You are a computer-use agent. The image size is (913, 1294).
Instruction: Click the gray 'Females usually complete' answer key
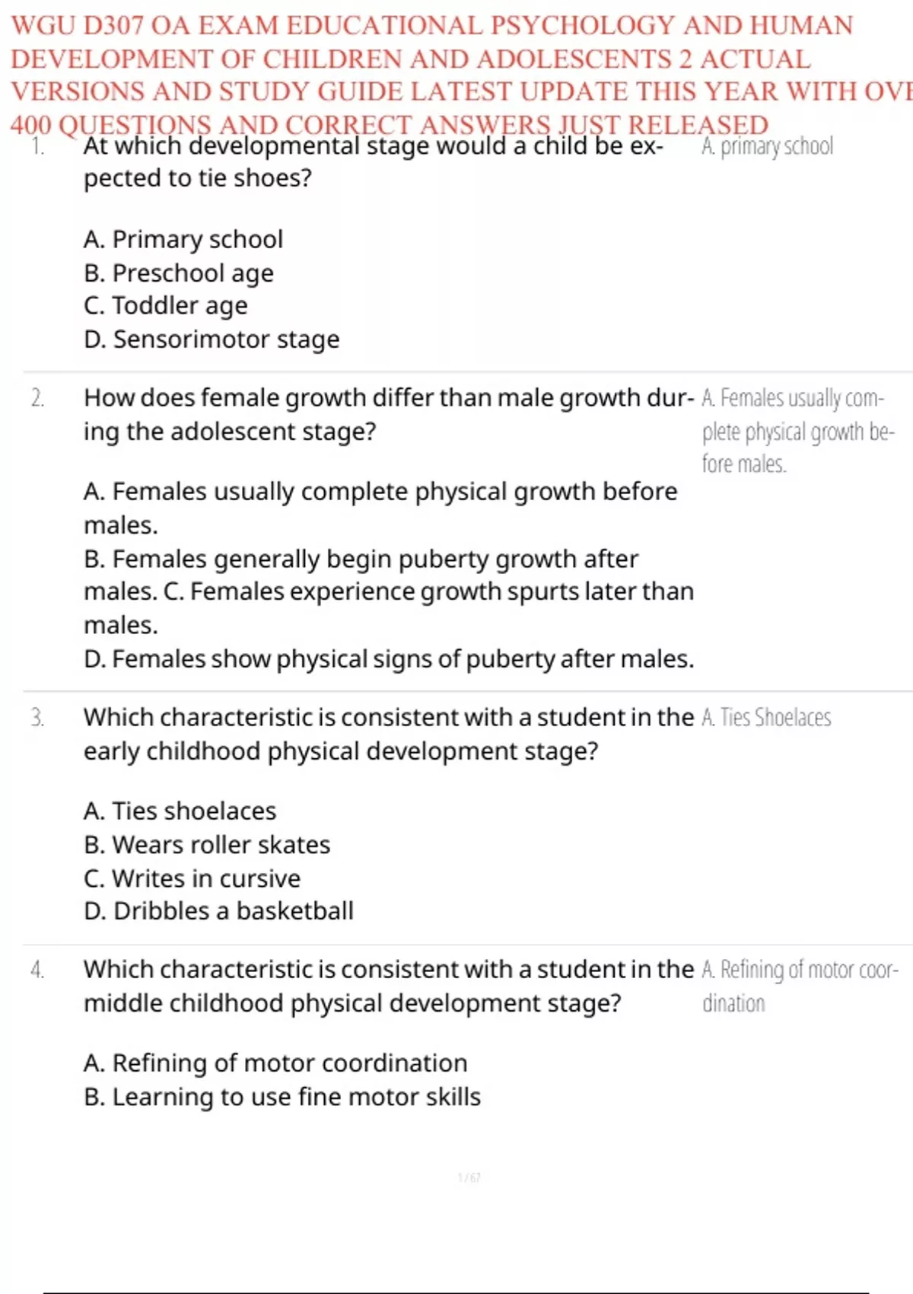click(797, 431)
